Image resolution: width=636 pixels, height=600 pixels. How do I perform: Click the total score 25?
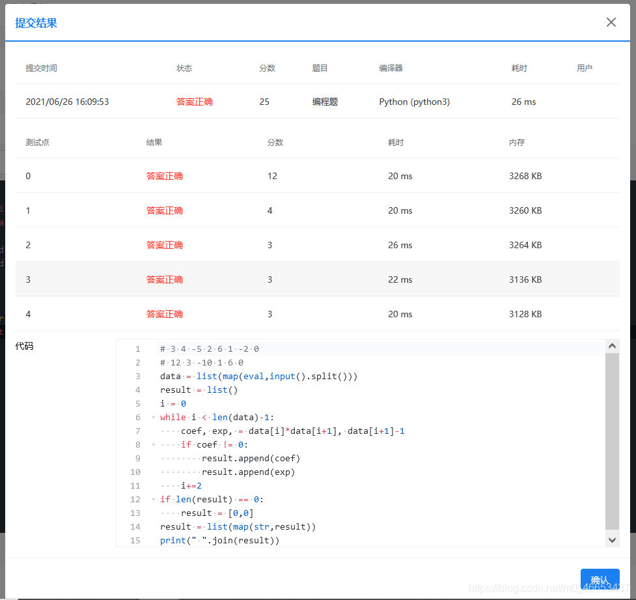tap(264, 102)
